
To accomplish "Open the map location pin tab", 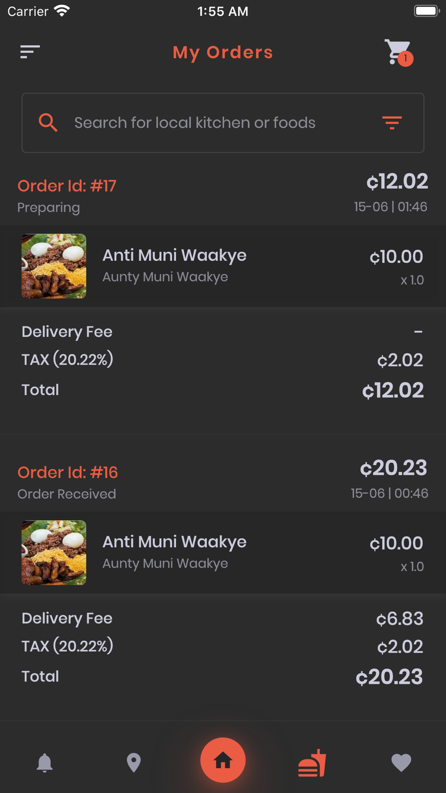I will point(134,763).
